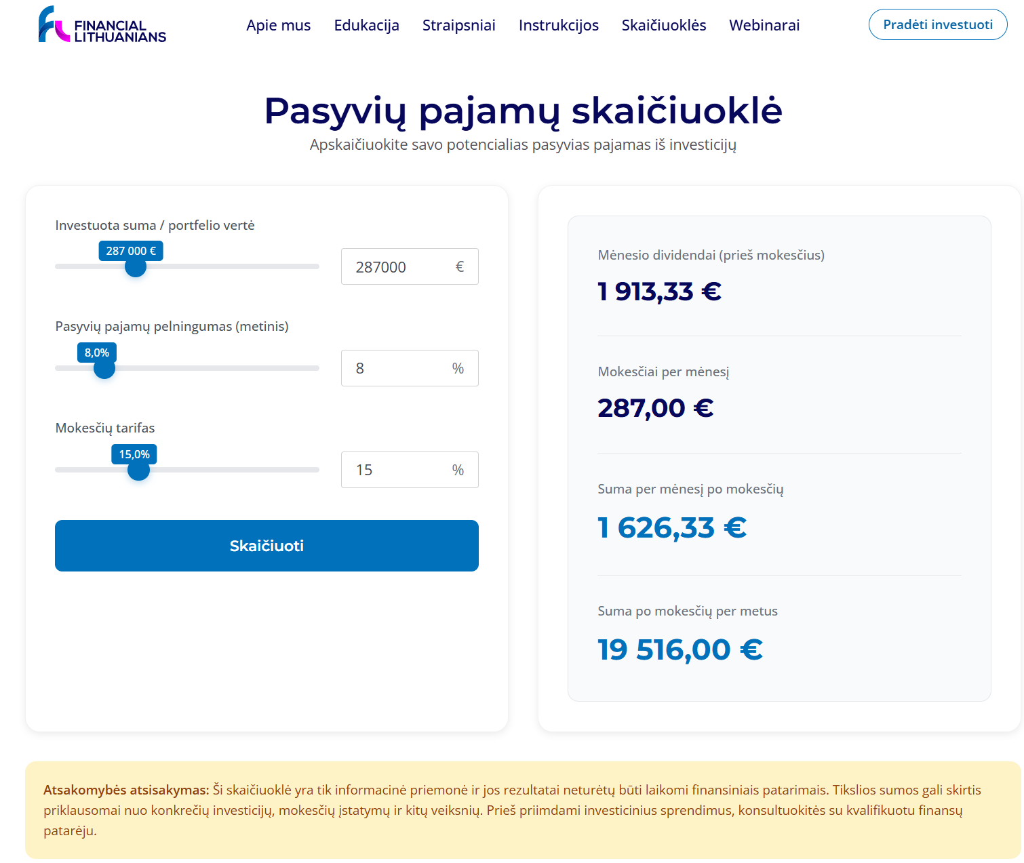
Task: Click the 287 000 € slider tooltip
Action: pyautogui.click(x=130, y=250)
